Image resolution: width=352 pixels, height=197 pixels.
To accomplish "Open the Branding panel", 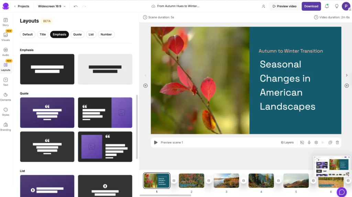I will [5, 127].
